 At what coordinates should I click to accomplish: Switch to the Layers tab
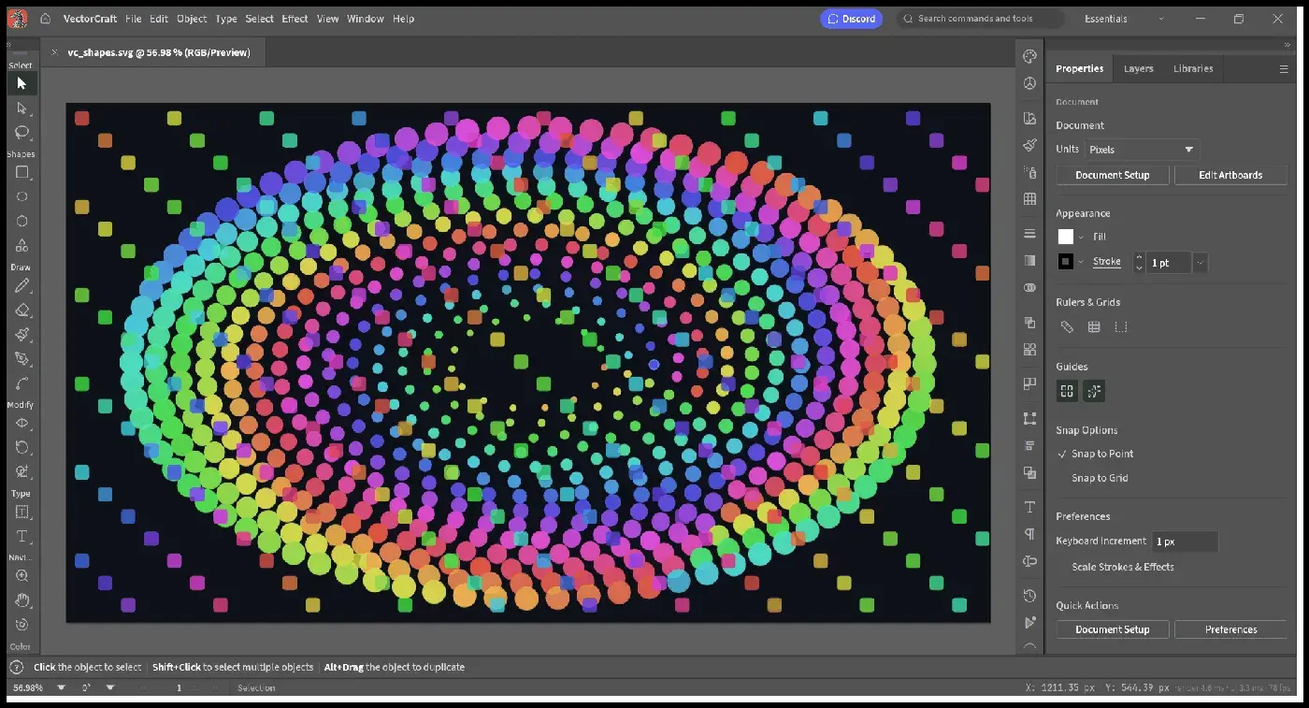(x=1138, y=68)
